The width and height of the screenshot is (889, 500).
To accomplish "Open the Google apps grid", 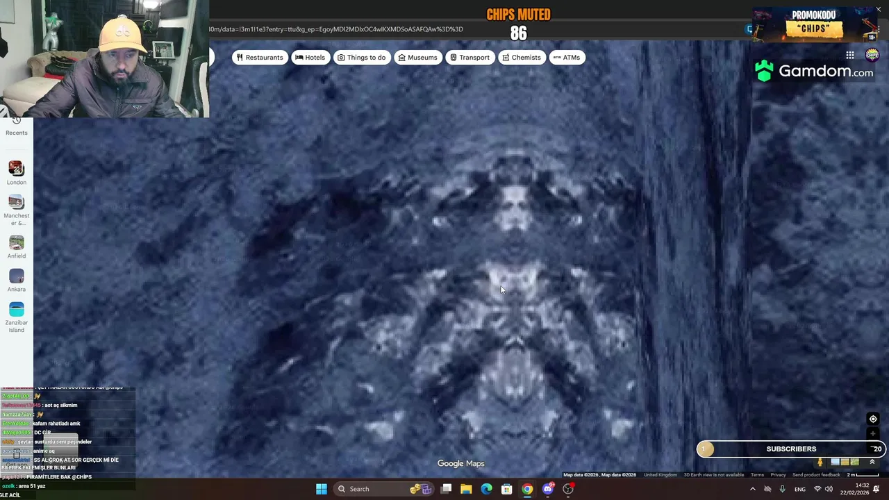I will tap(850, 56).
